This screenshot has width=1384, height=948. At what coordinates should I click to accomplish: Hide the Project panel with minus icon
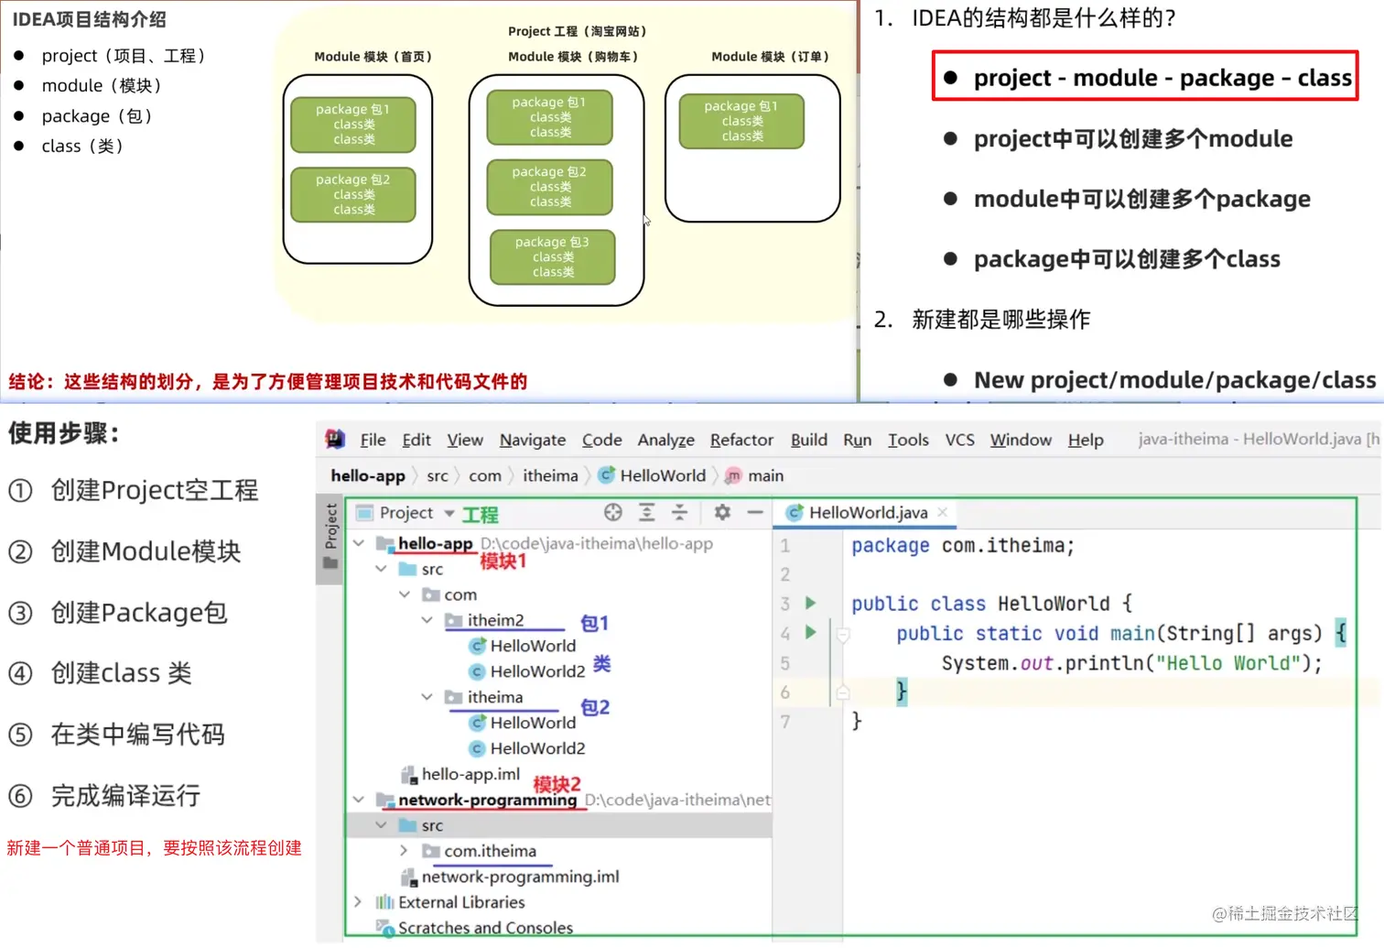(x=755, y=513)
